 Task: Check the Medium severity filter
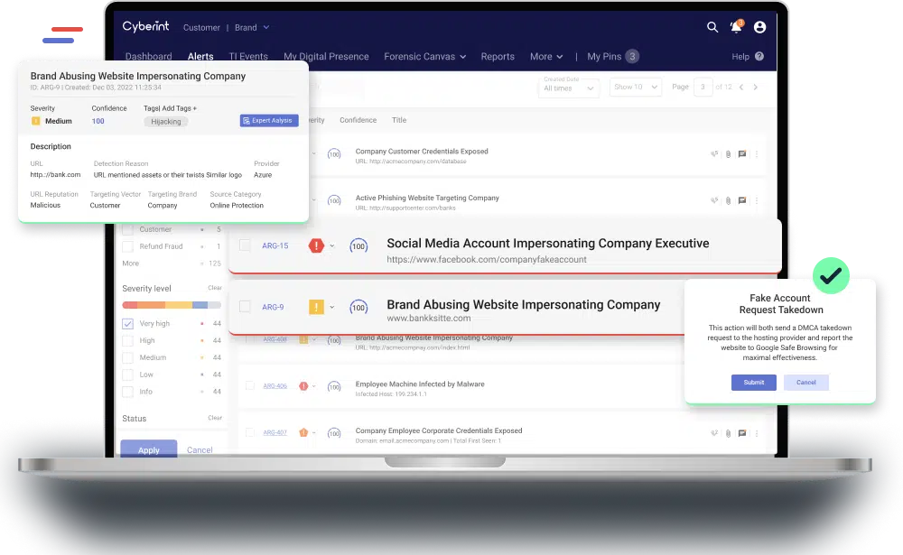coord(127,358)
